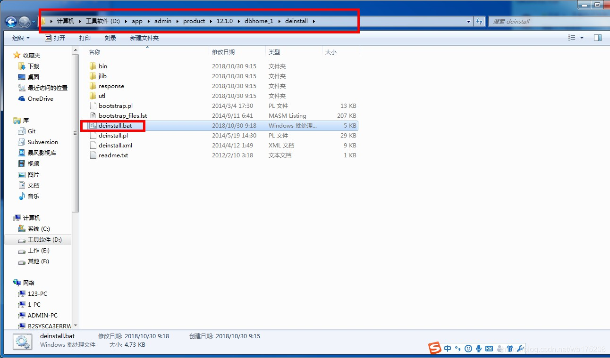Viewport: 610px width, 358px height.
Task: Click the 新建文件夹 toolbar button
Action: 144,38
